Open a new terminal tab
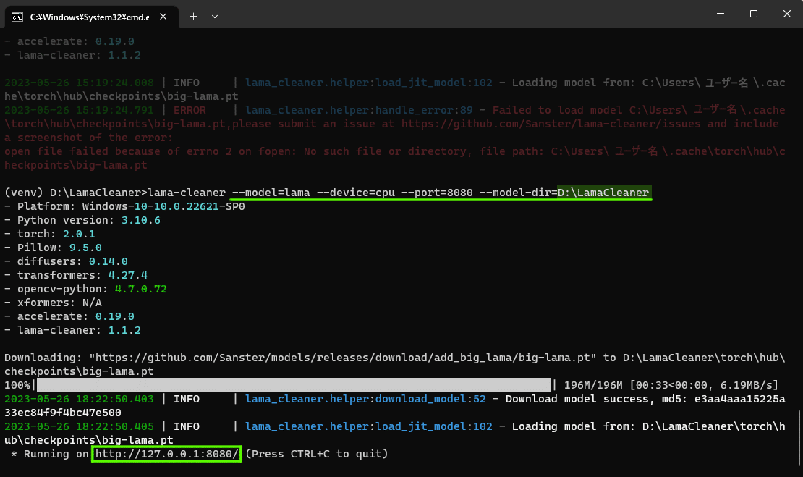The image size is (803, 477). point(193,17)
